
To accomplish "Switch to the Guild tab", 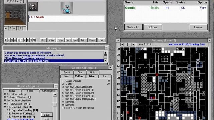I will 93,72.
